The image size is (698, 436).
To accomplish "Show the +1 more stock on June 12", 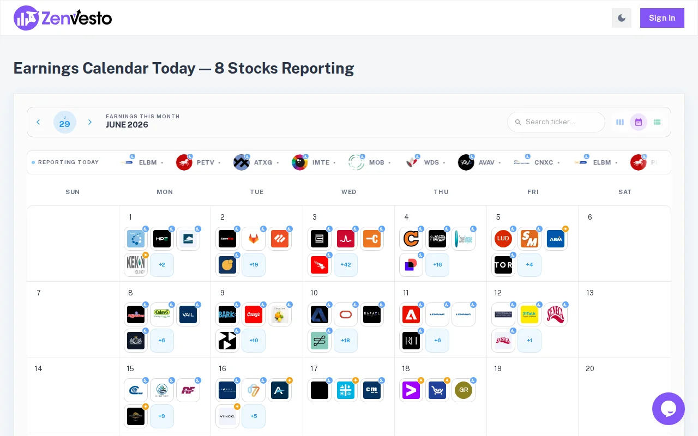I will [529, 341].
